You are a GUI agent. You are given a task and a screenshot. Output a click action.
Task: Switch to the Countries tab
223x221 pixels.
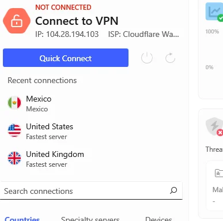tap(22, 219)
